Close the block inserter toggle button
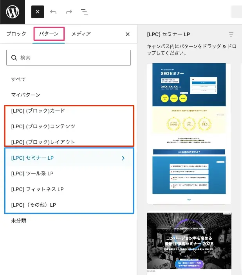The height and width of the screenshot is (275, 242). (38, 12)
